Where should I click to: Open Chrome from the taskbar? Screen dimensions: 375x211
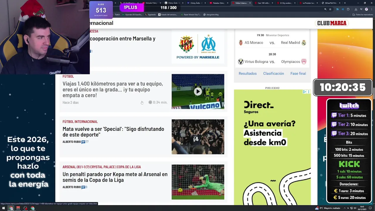(11, 208)
